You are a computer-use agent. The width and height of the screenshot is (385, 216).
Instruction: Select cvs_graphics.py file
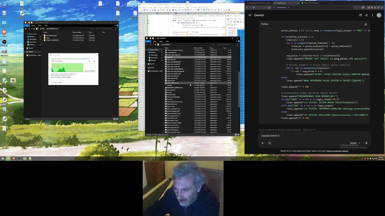[x=171, y=52]
